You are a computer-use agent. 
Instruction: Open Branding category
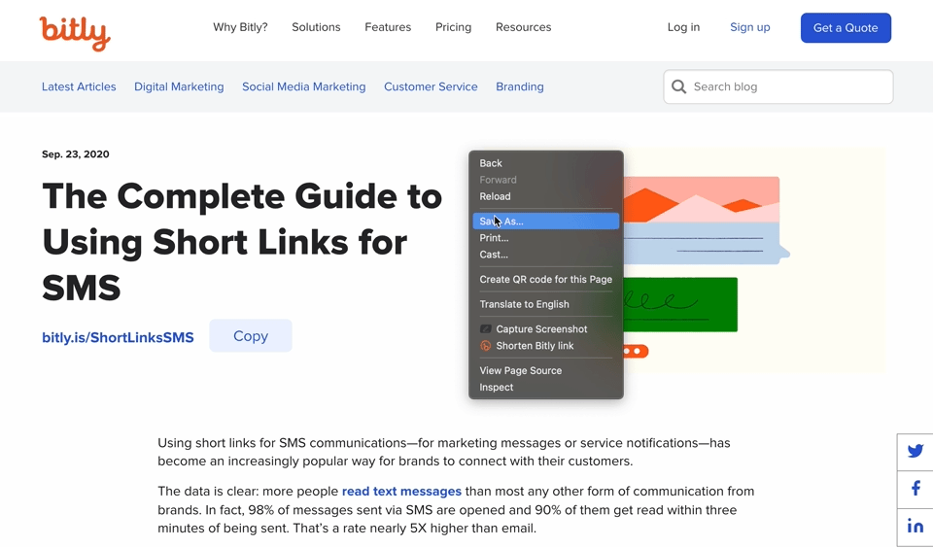coord(520,86)
